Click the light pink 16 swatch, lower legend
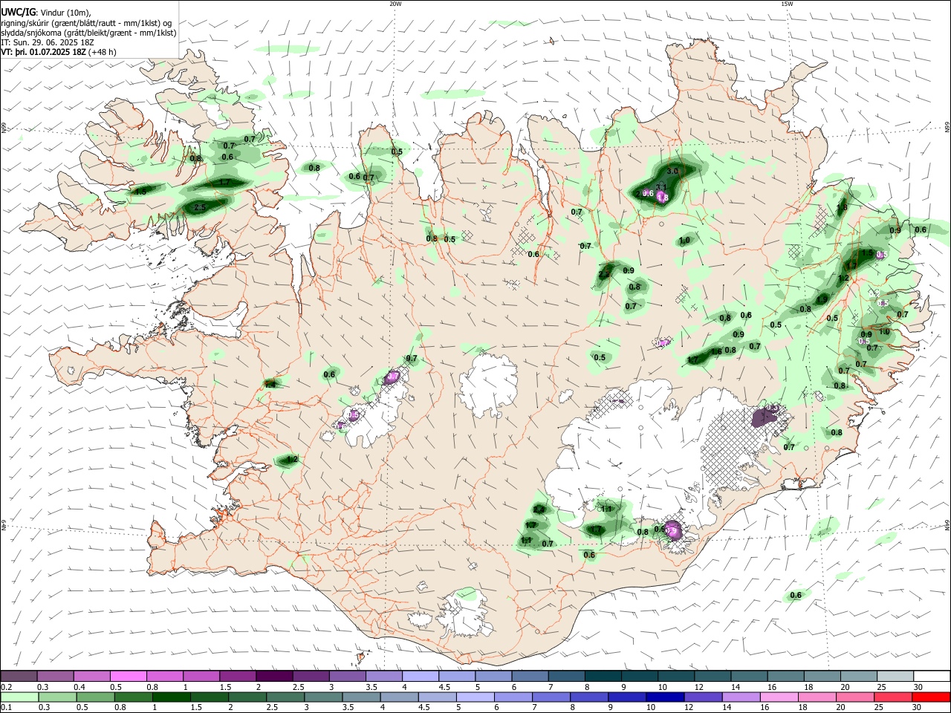The height and width of the screenshot is (713, 951). [x=779, y=697]
